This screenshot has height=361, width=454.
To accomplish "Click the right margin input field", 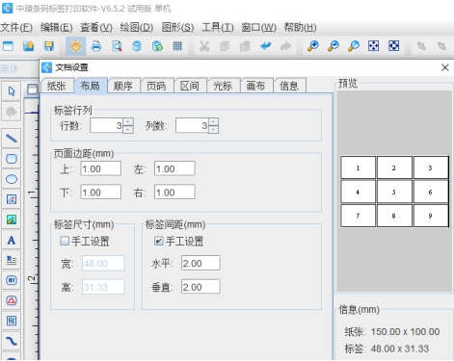I will click(x=174, y=193).
